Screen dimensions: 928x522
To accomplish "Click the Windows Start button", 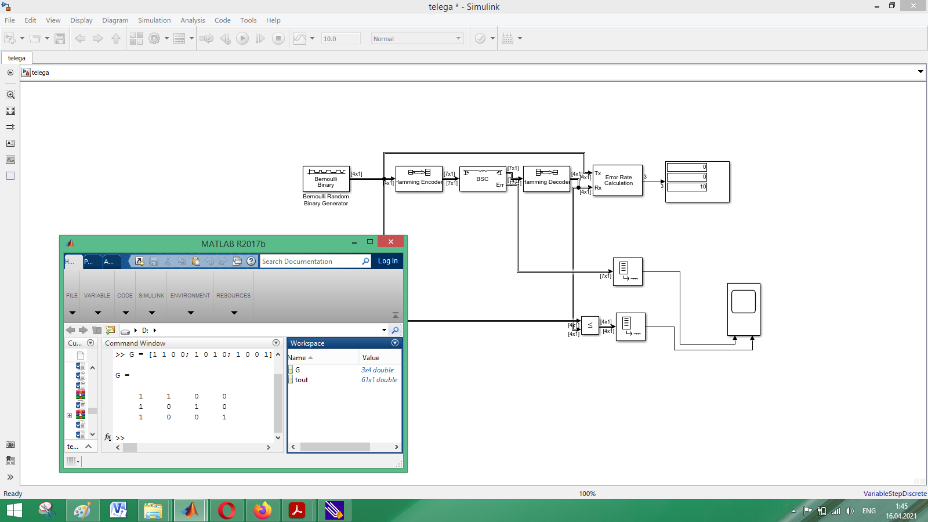I will [14, 510].
